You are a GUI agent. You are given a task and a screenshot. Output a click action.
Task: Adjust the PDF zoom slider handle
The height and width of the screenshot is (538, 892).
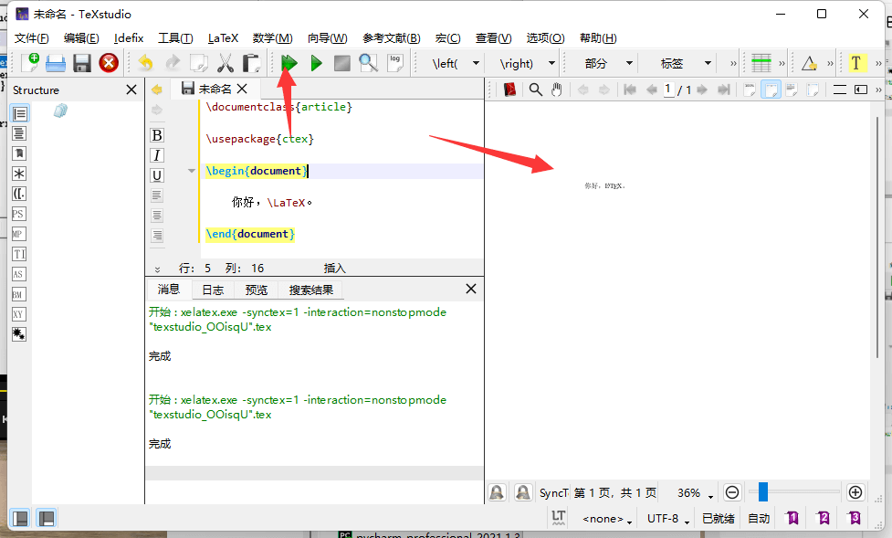tap(763, 492)
